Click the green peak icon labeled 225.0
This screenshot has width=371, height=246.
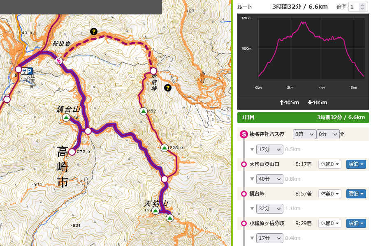click(x=164, y=148)
